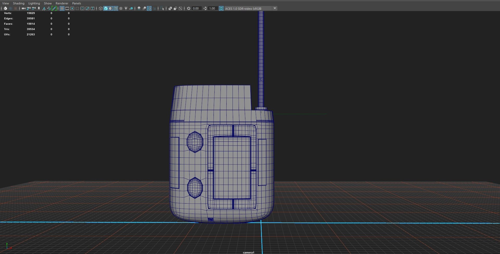500x254 pixels.
Task: Click the Edges count 39581
Action: [31, 18]
